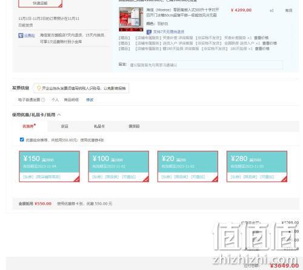Click the 颜色 color attribute text
Image resolution: width=303 pixels, height=270 pixels.
click(157, 24)
